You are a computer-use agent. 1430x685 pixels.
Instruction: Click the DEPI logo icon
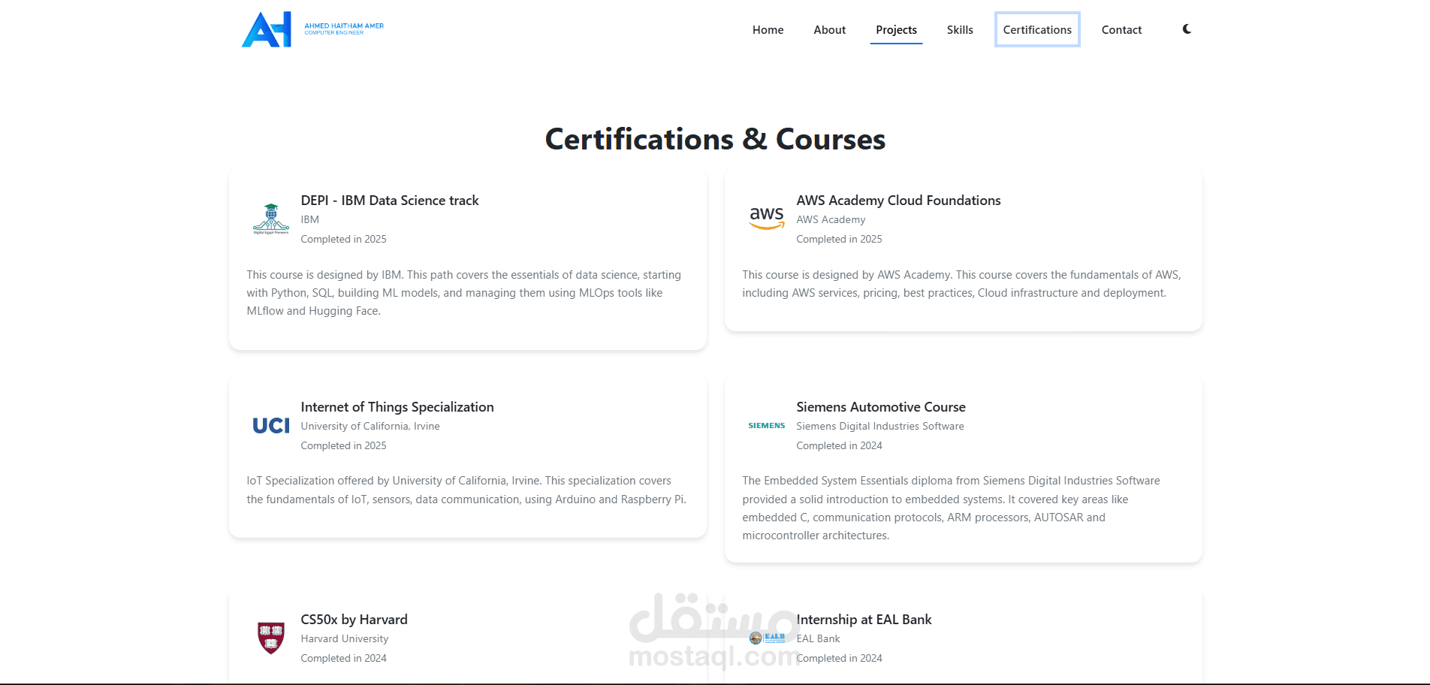(271, 219)
